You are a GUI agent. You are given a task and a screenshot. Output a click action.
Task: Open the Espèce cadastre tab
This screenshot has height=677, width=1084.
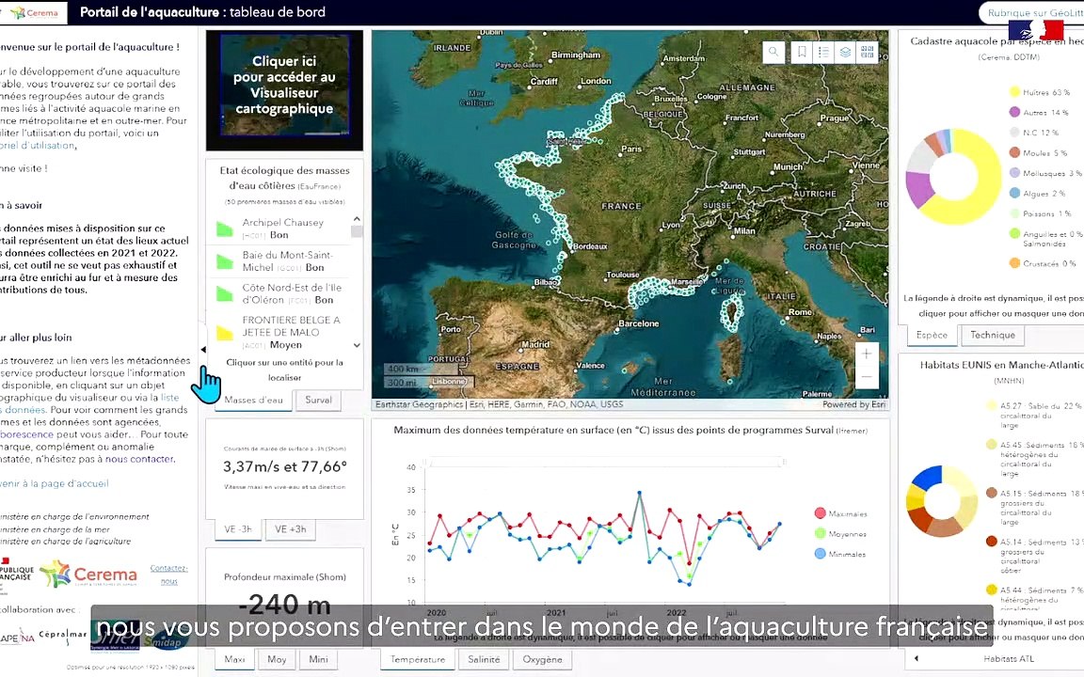click(932, 335)
